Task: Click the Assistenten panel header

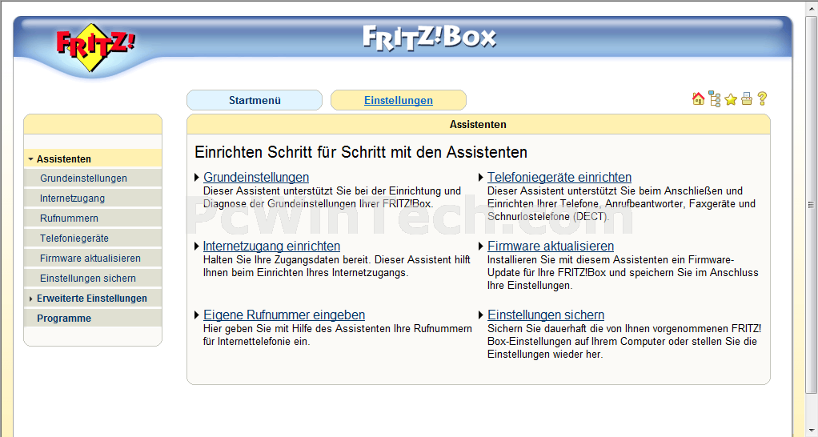Action: pos(479,124)
